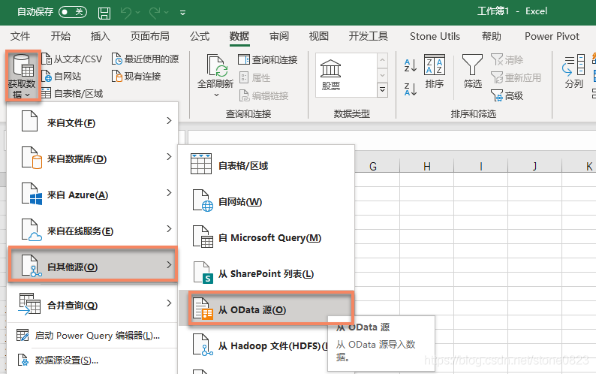Select the 数据 ribbon tab
This screenshot has height=374, width=596.
click(239, 36)
